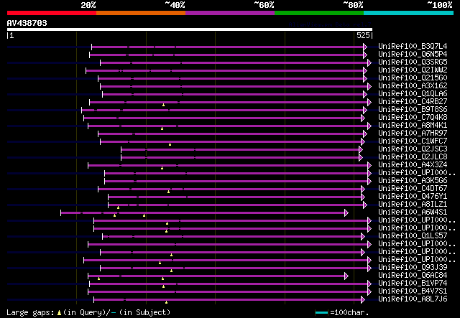This screenshot has height=318, width=460.
Task: Click the arrowhead ending the Q3SRG5 alignment
Action: [369, 62]
